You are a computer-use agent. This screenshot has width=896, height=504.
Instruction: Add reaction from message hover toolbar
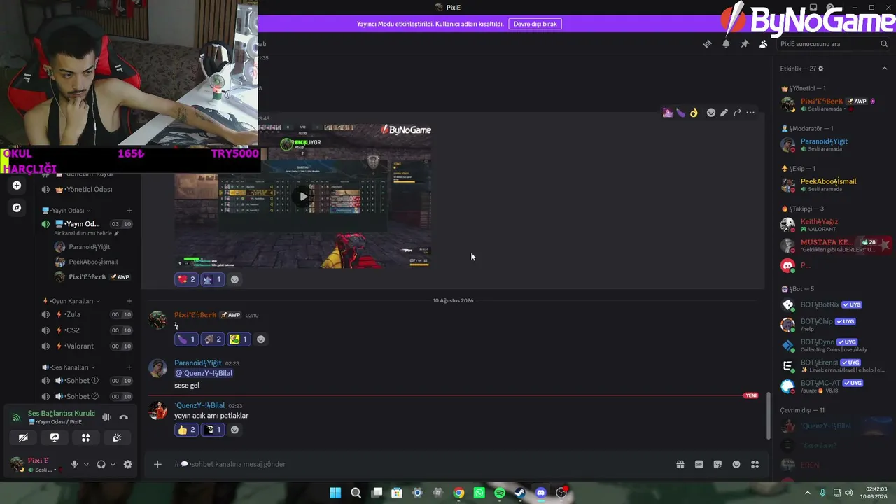(711, 112)
